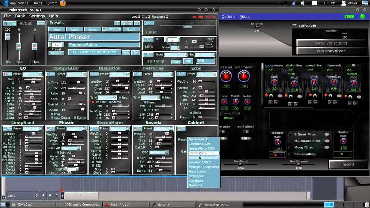Open the Echo Preset dropdown
The height and width of the screenshot is (208, 370).
click(x=206, y=74)
